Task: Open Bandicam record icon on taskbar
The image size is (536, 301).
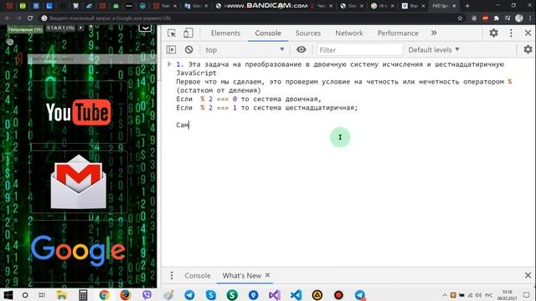Action: click(338, 295)
